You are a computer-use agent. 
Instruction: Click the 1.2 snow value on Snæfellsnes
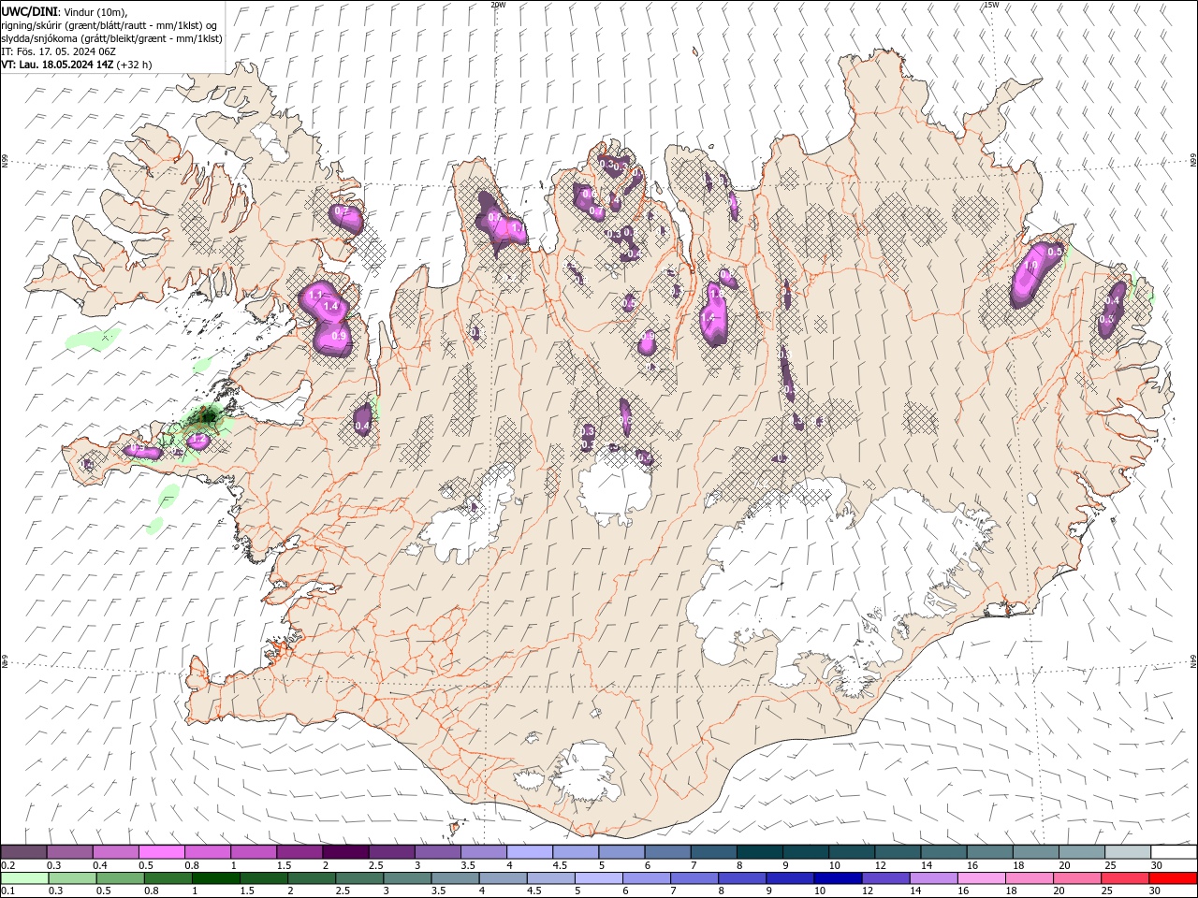[x=198, y=439]
